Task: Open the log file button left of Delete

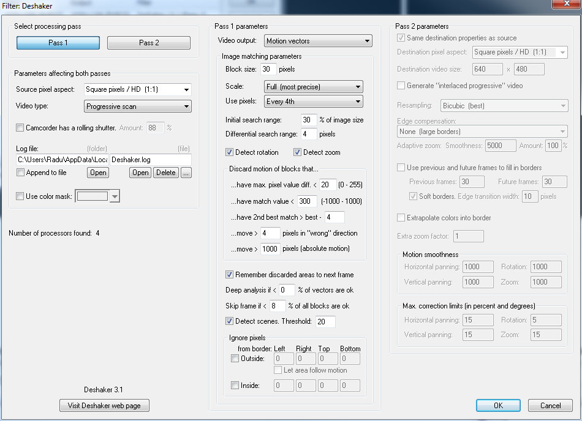Action: coord(140,173)
